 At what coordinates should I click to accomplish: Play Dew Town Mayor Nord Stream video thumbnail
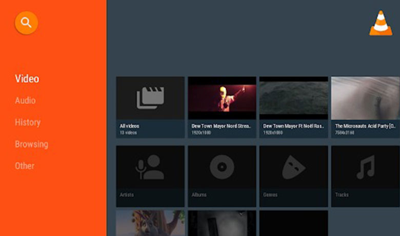coord(222,97)
